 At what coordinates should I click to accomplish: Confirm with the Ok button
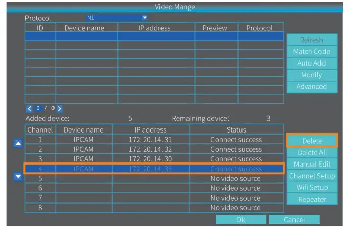(x=241, y=220)
